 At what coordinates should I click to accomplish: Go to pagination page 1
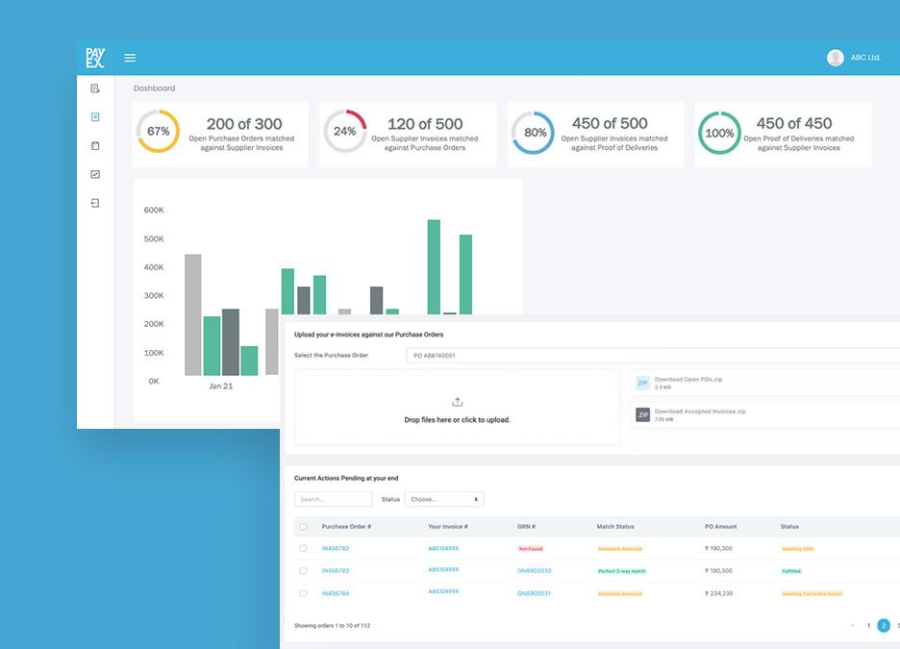coord(868,626)
